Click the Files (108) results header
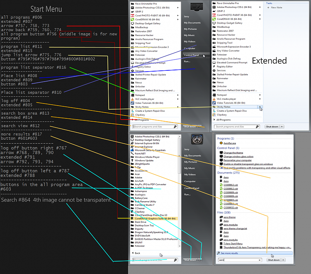This screenshot has height=274, width=311. click(x=224, y=212)
